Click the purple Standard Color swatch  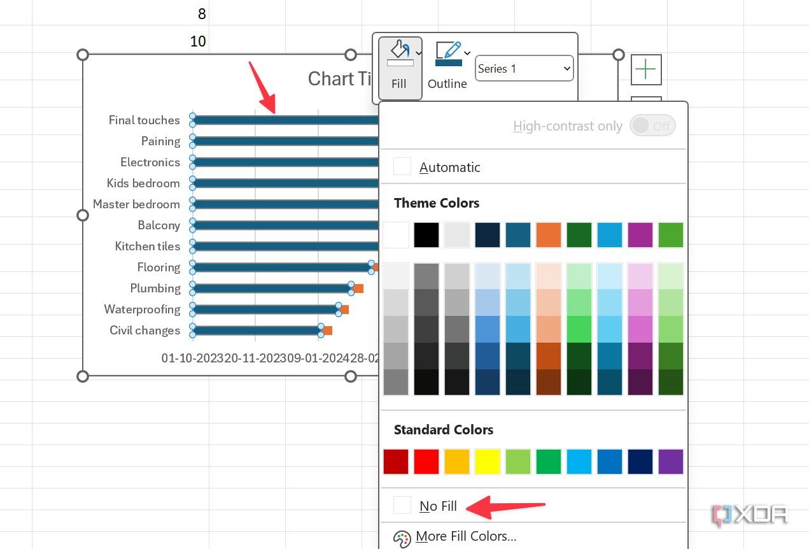[670, 461]
